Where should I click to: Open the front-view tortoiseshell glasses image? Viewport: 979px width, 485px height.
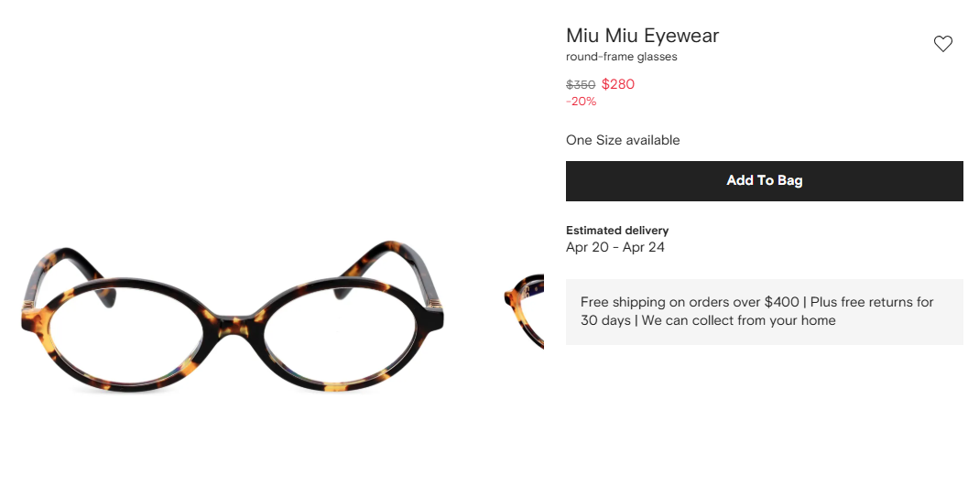[x=233, y=316]
